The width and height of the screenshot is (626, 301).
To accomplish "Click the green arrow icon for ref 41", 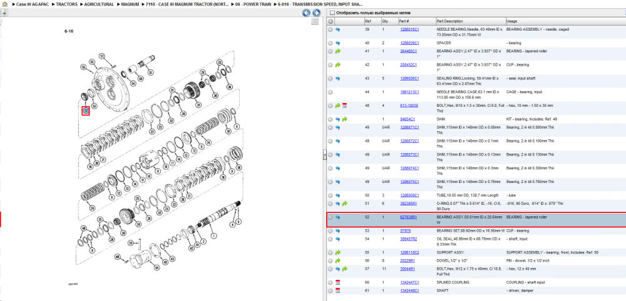I will pyautogui.click(x=338, y=51).
